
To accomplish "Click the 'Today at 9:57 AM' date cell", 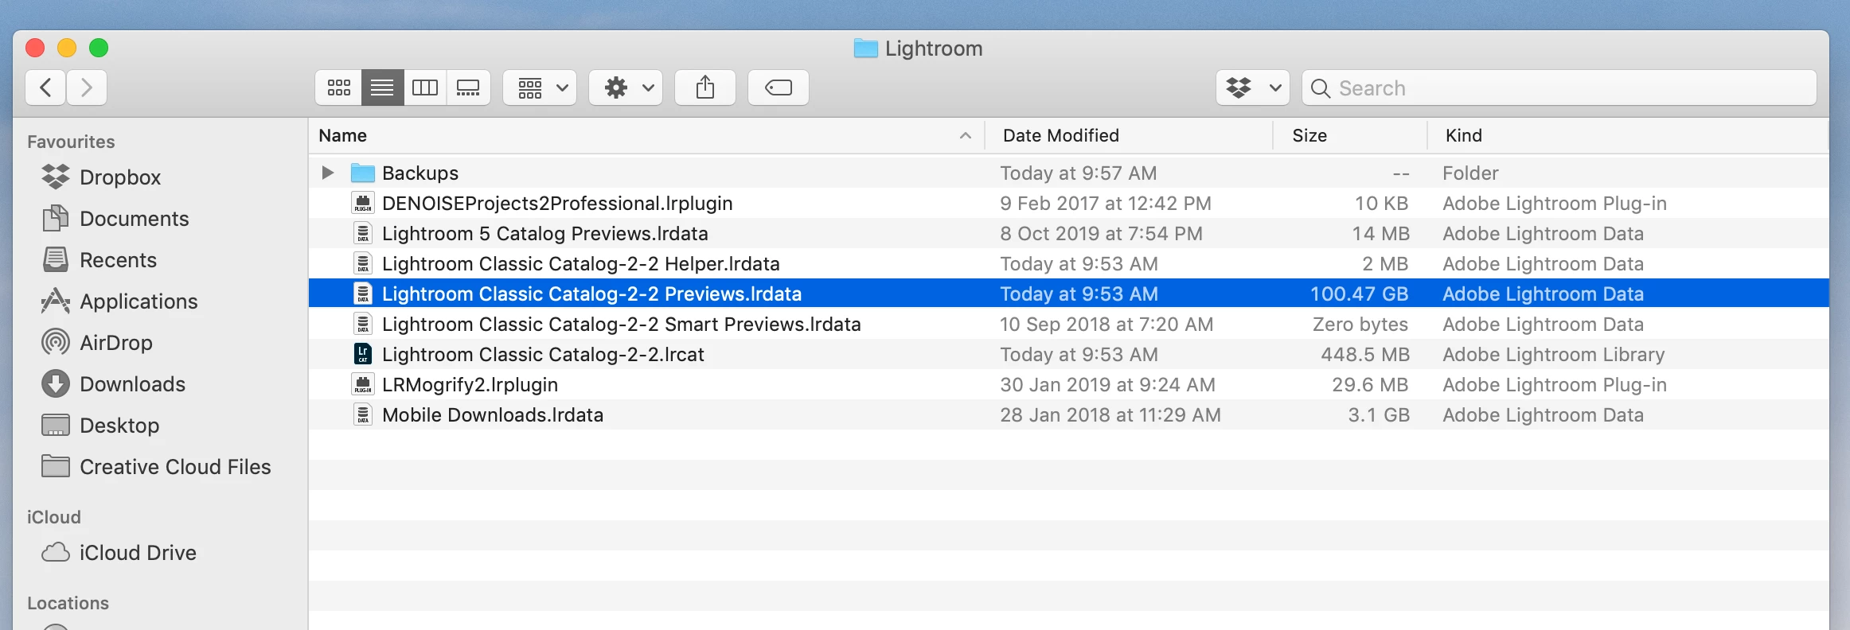I will (x=1079, y=173).
